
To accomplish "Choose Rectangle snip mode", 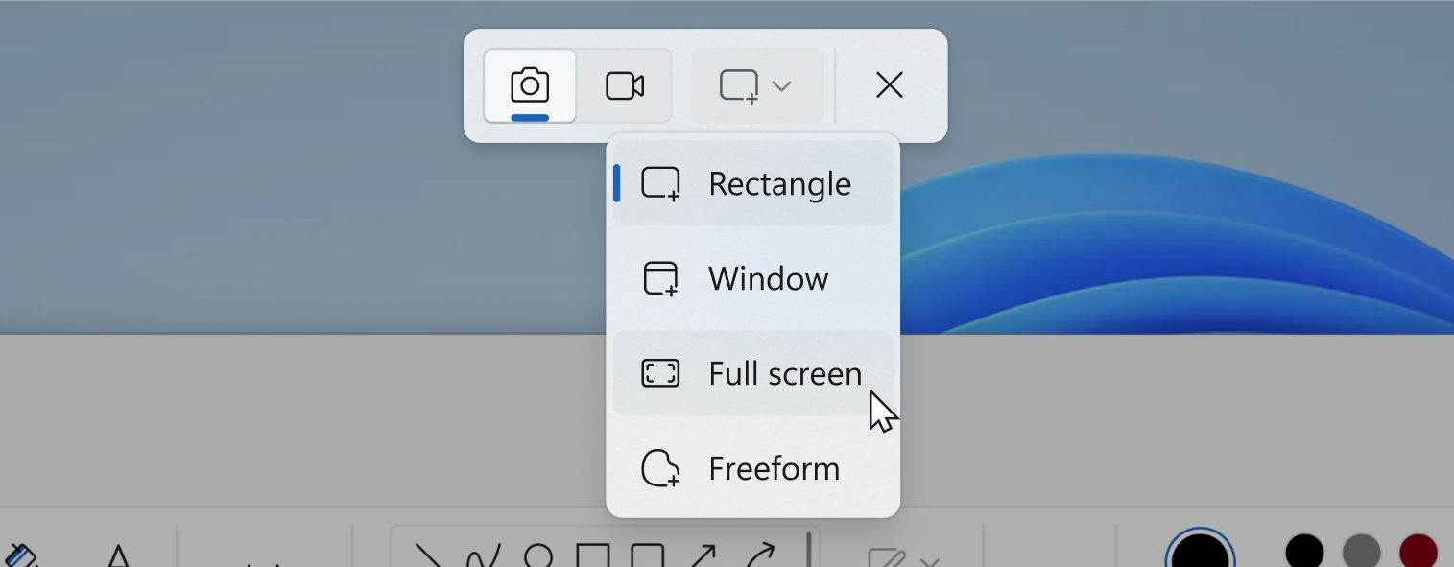I will point(779,183).
